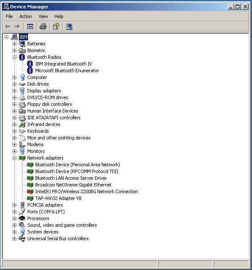Open the File menu
252x270 pixels.
9,16
